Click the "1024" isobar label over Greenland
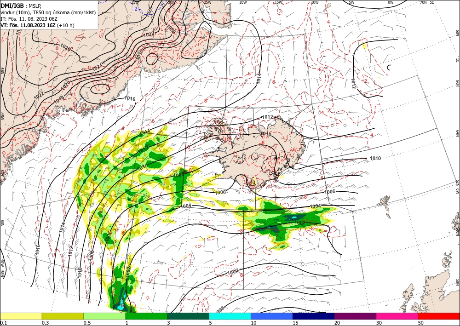This screenshot has height=326, width=460. [x=97, y=68]
